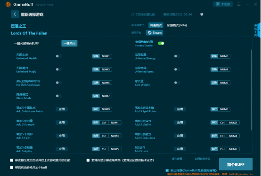Click the large add BUFF button
Screen dimensions: 261x176
pos(236,164)
